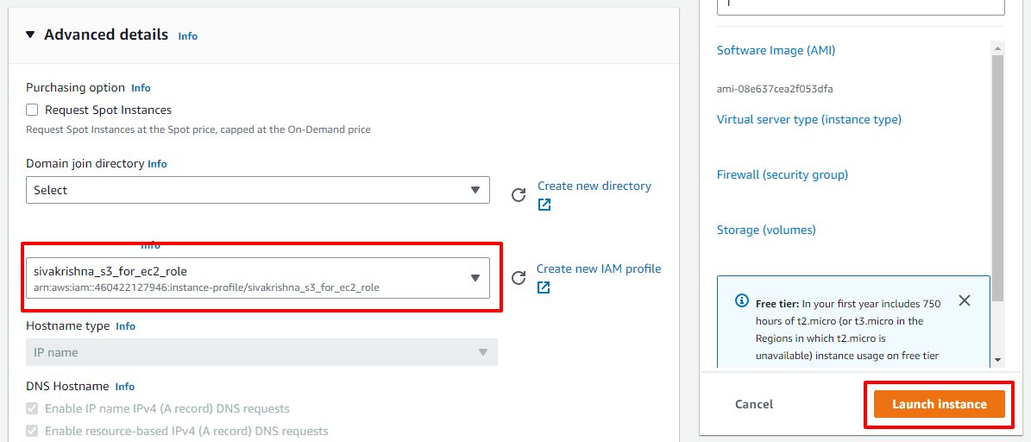Collapse the Advanced details section
Viewport: 1031px width, 442px height.
30,35
